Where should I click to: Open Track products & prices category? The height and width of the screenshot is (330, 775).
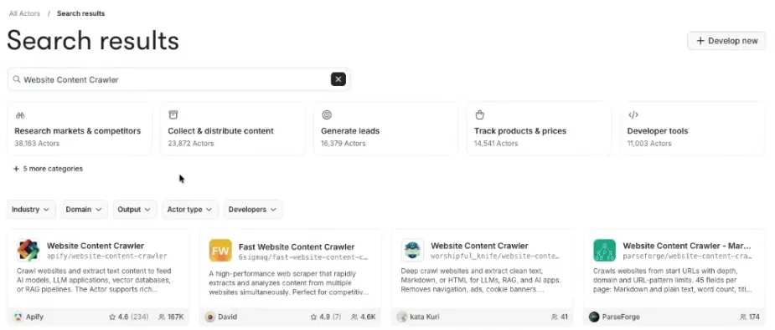[x=540, y=129]
